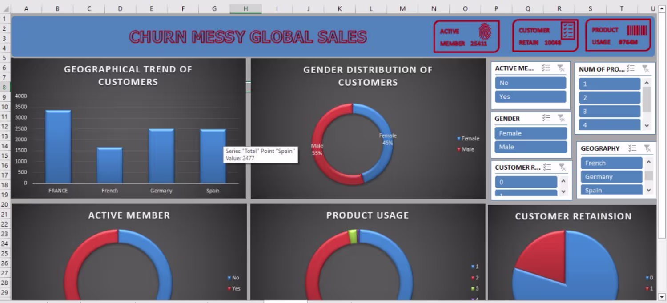Click up arrow in Customer R... slicer
Image resolution: width=667 pixels, height=303 pixels.
[x=563, y=181]
